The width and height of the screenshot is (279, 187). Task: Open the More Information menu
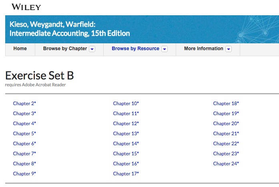pyautogui.click(x=203, y=49)
